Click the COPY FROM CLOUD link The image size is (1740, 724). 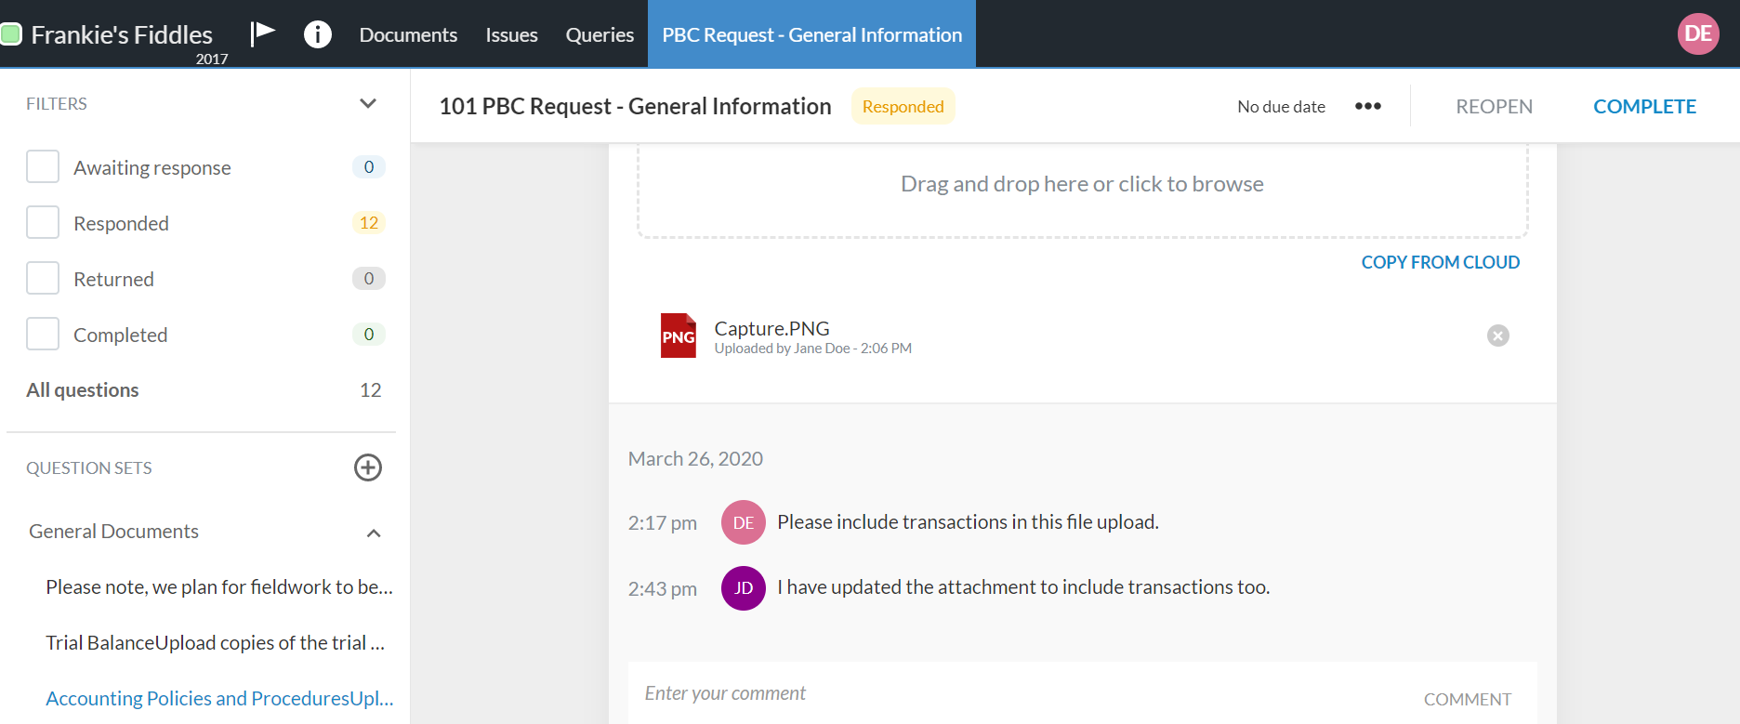pyautogui.click(x=1440, y=262)
